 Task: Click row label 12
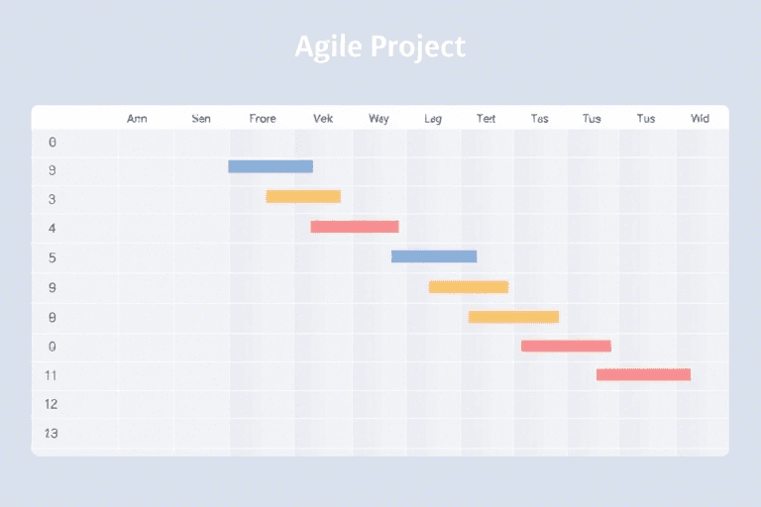(52, 404)
